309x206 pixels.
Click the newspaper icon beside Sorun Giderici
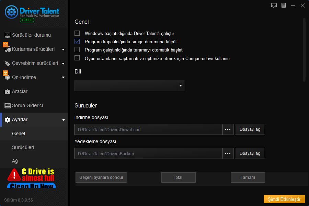pyautogui.click(x=8, y=106)
